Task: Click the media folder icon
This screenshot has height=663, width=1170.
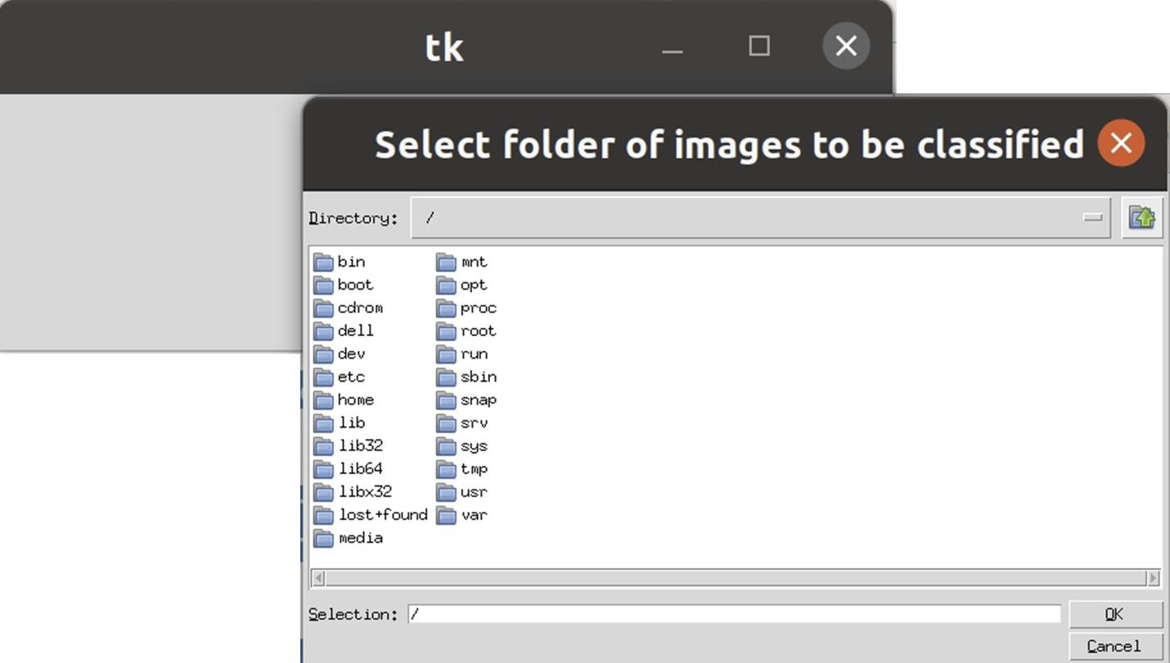Action: tap(323, 538)
